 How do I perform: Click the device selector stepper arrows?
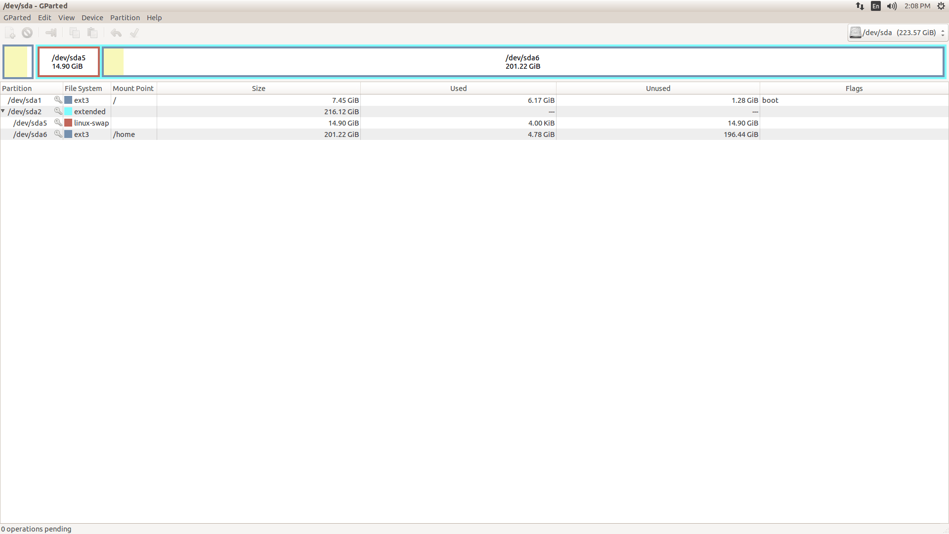tap(943, 33)
